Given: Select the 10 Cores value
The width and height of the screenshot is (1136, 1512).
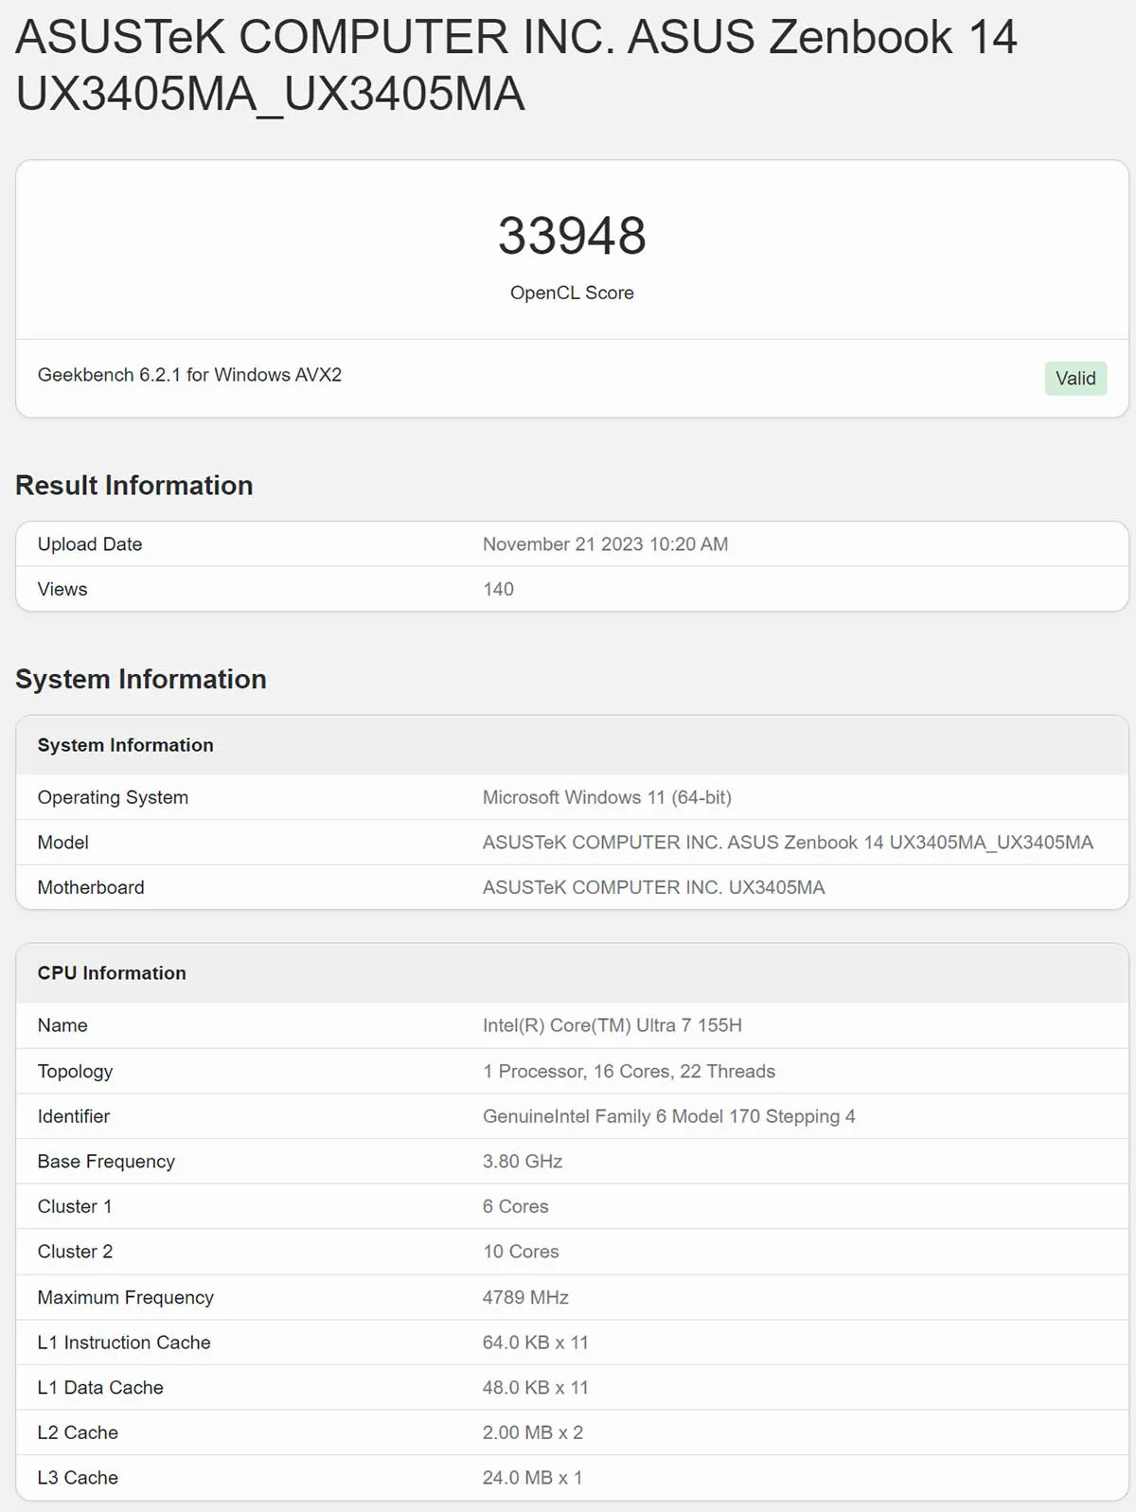Looking at the screenshot, I should click(521, 1252).
